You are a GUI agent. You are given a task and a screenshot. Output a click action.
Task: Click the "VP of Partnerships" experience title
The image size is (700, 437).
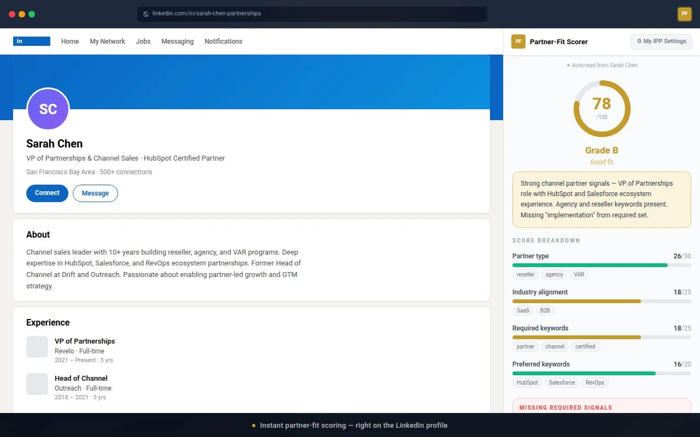(x=85, y=341)
